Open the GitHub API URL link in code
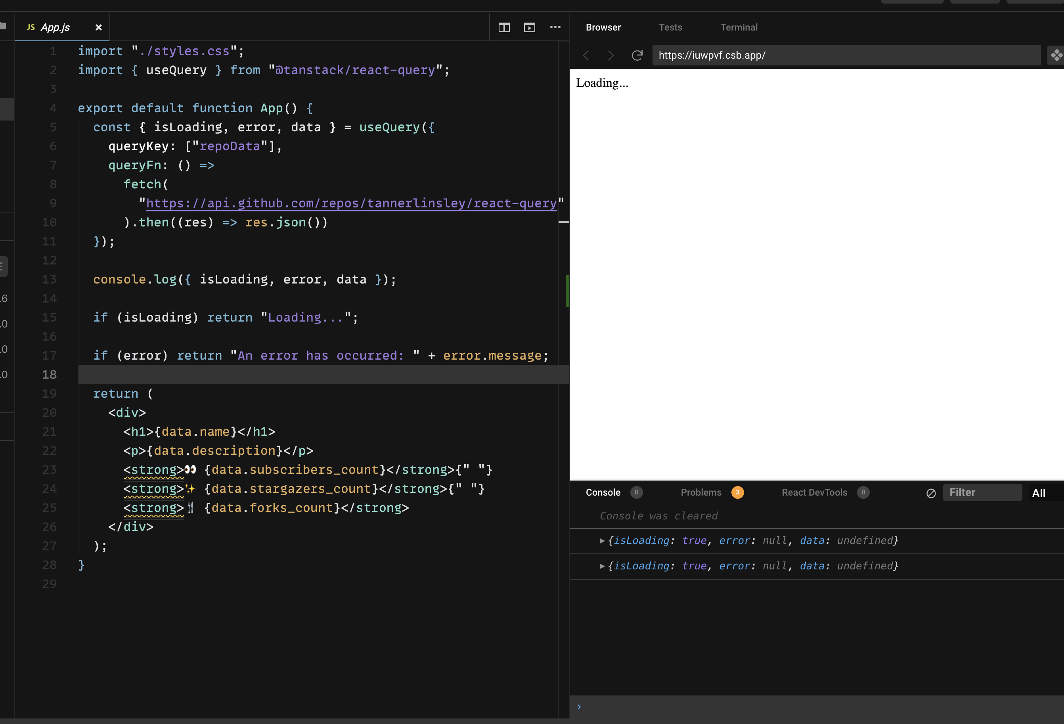This screenshot has height=724, width=1064. point(351,203)
